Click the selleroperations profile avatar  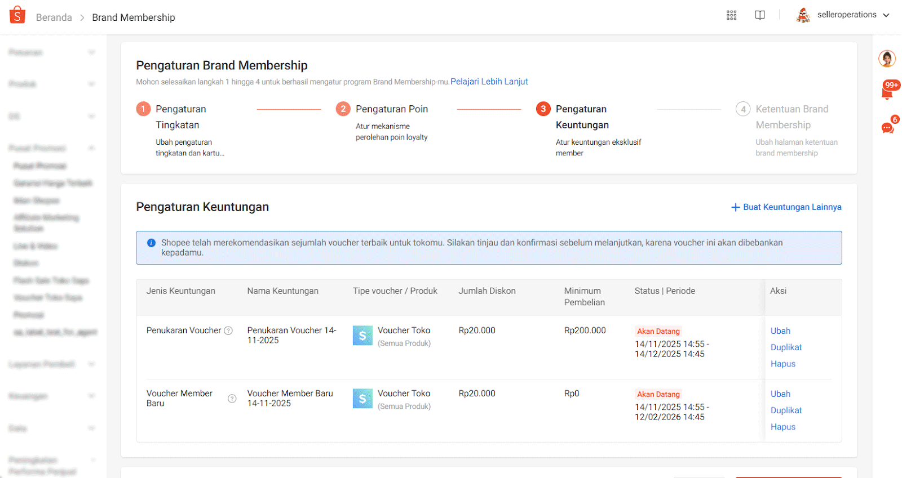[x=803, y=15]
